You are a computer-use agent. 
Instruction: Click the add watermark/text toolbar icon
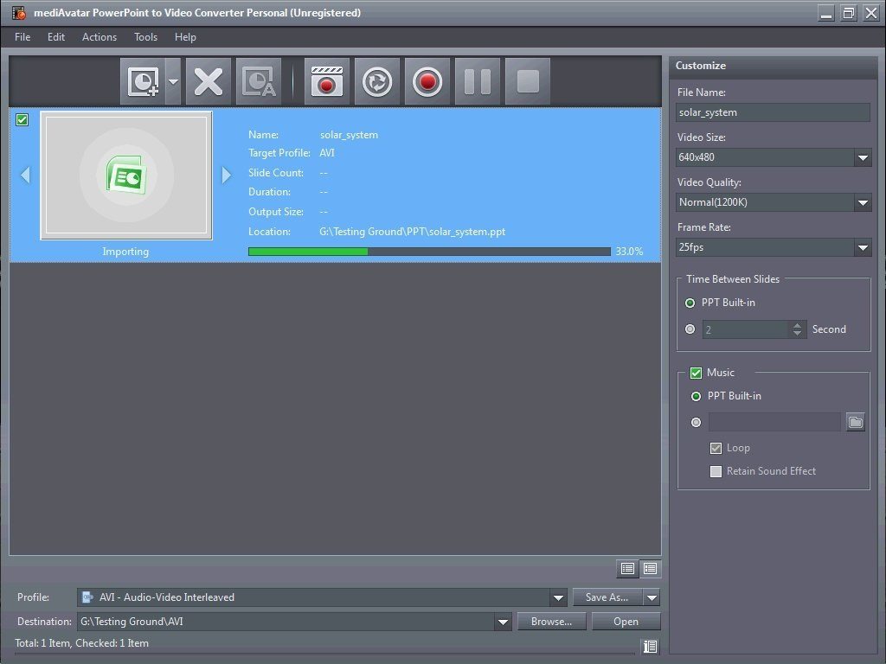tap(258, 81)
